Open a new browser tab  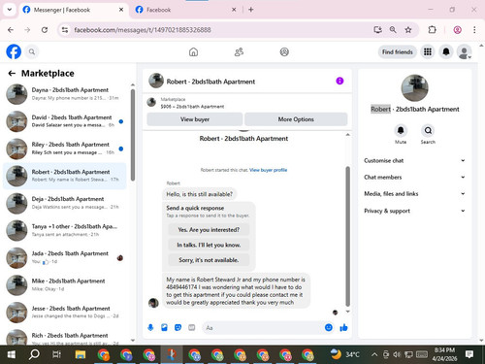click(x=251, y=10)
